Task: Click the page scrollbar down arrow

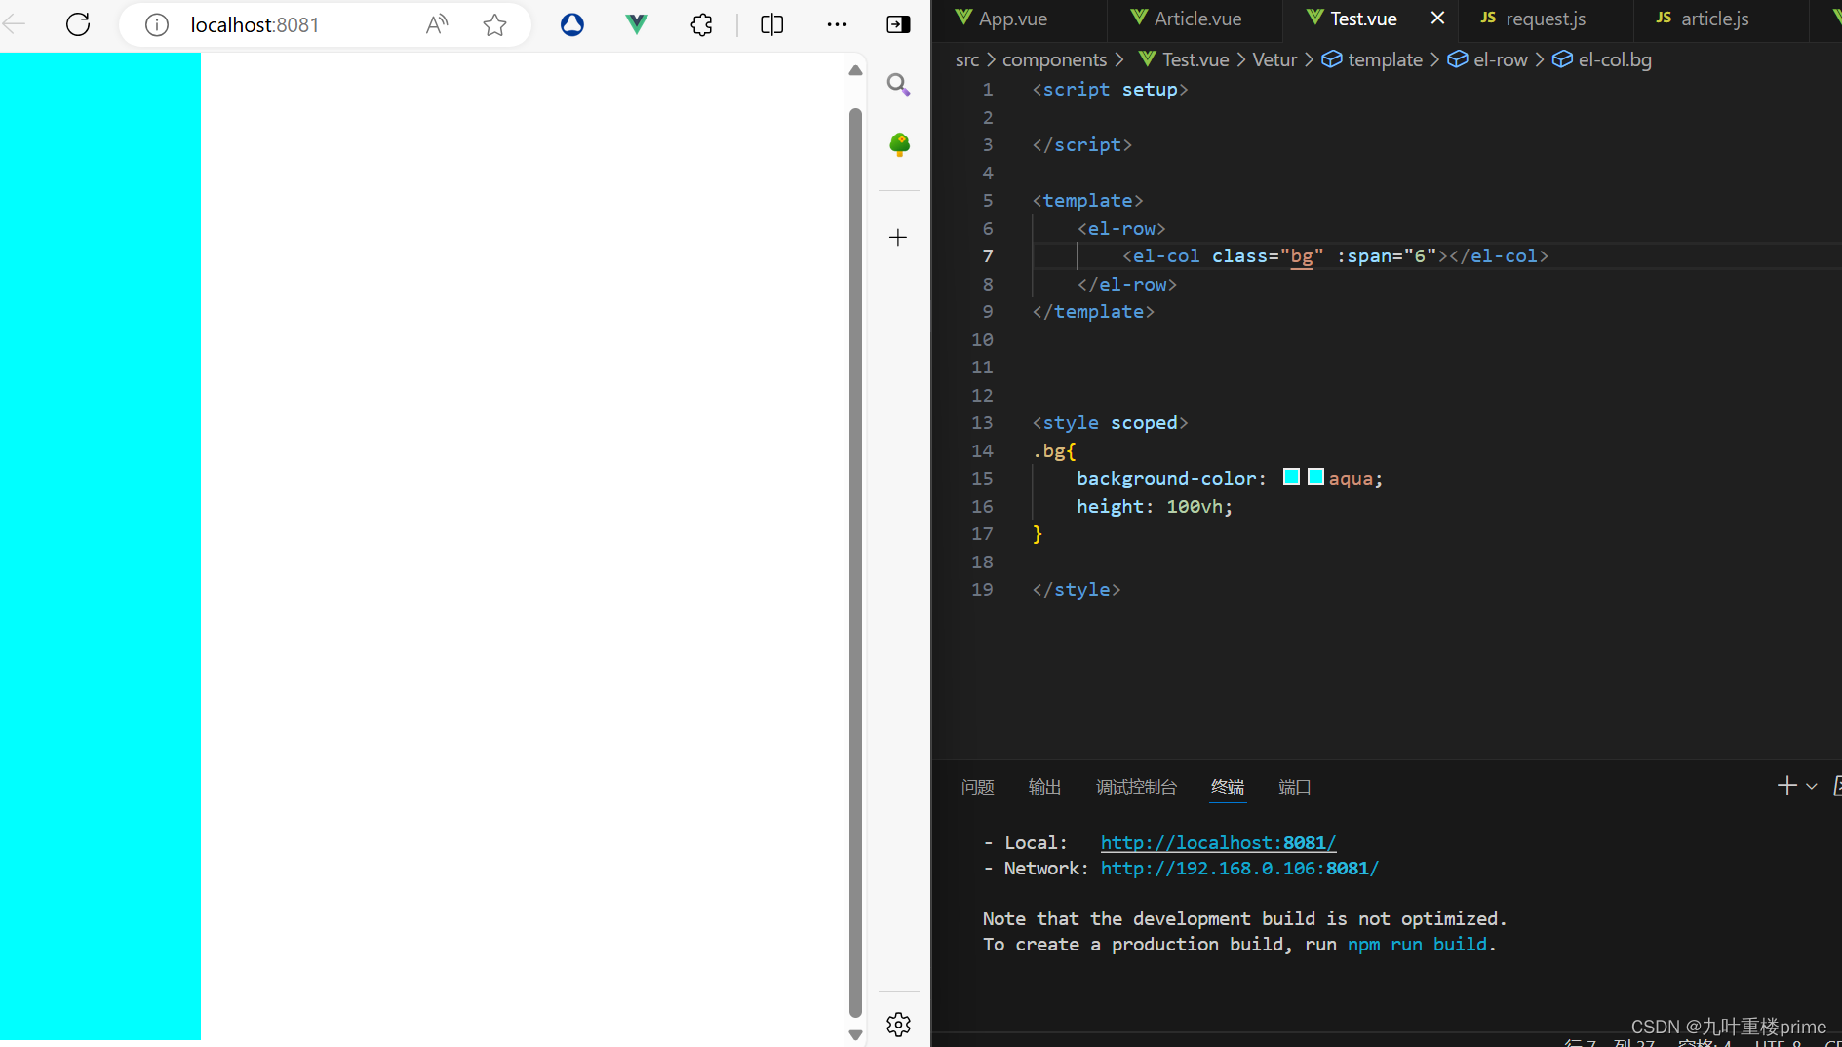Action: [x=855, y=1035]
